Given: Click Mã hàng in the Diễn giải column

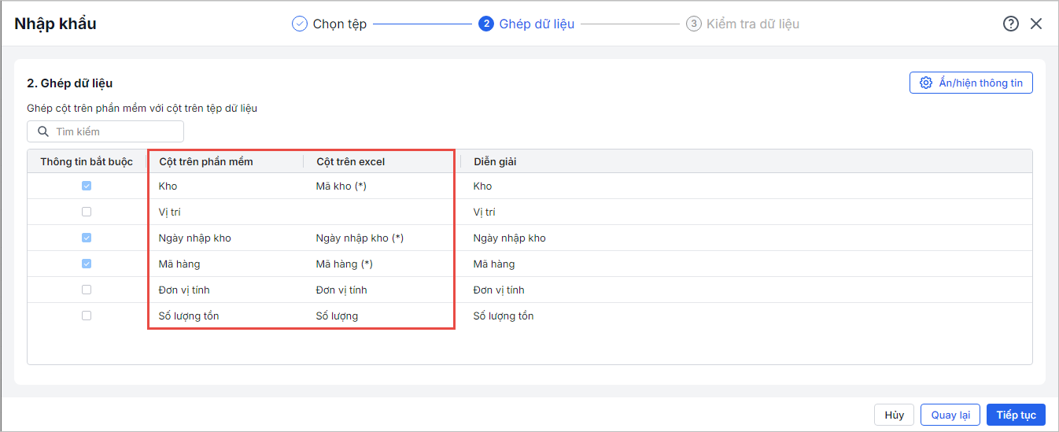Looking at the screenshot, I should [x=494, y=264].
